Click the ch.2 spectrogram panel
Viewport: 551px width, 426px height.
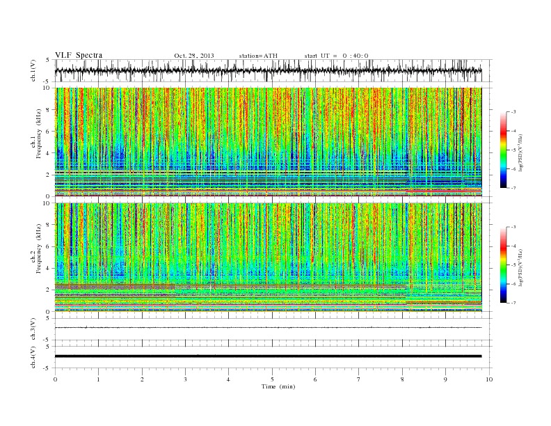point(269,258)
